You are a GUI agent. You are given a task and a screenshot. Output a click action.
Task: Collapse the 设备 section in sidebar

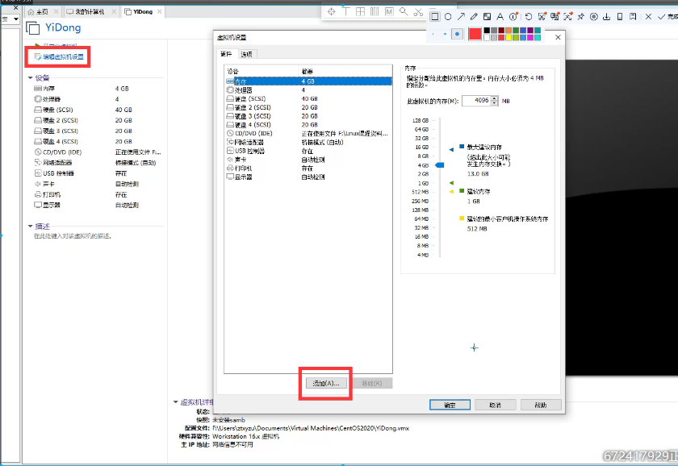coord(31,77)
